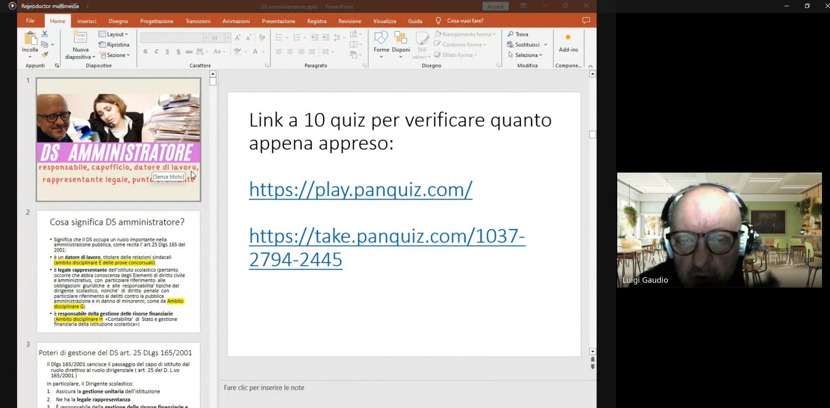Click the Trova magnifier search icon
The width and height of the screenshot is (830, 408).
point(510,34)
